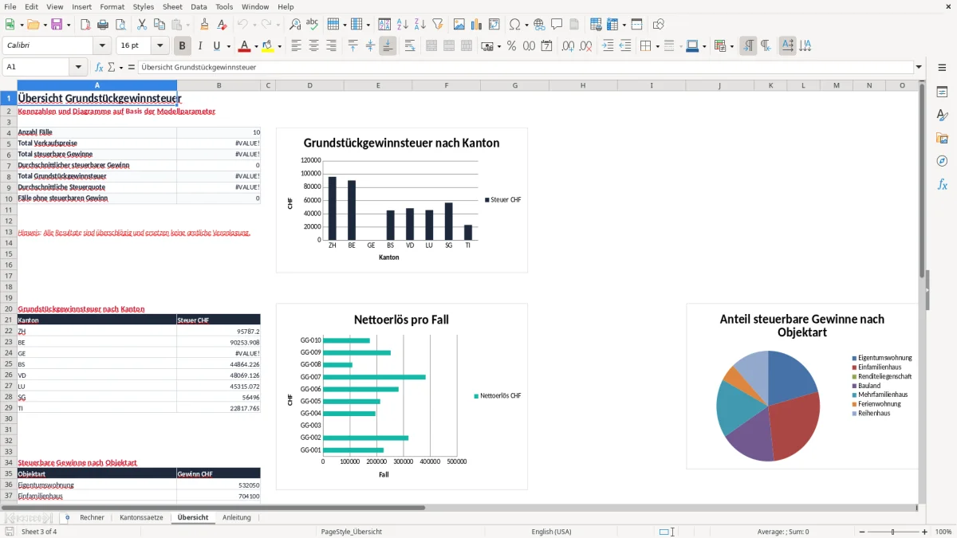
Task: Open the Sheet menu
Action: pos(172,6)
